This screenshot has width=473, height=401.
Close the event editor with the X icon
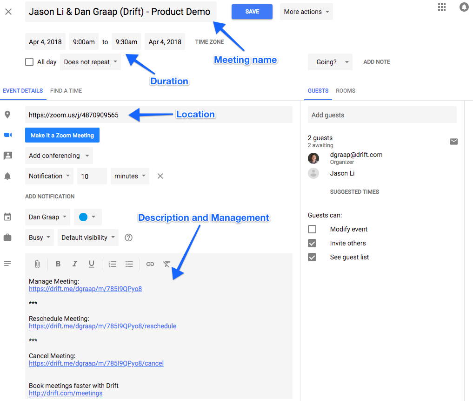[8, 12]
